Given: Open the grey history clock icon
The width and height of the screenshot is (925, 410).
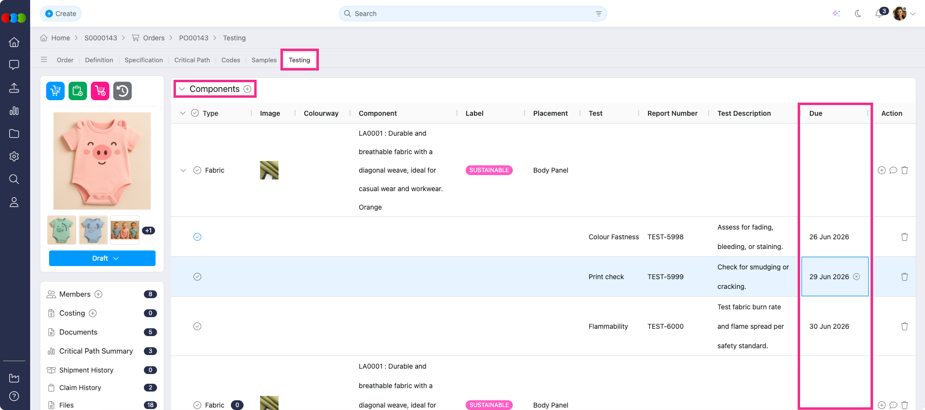Looking at the screenshot, I should click(122, 91).
